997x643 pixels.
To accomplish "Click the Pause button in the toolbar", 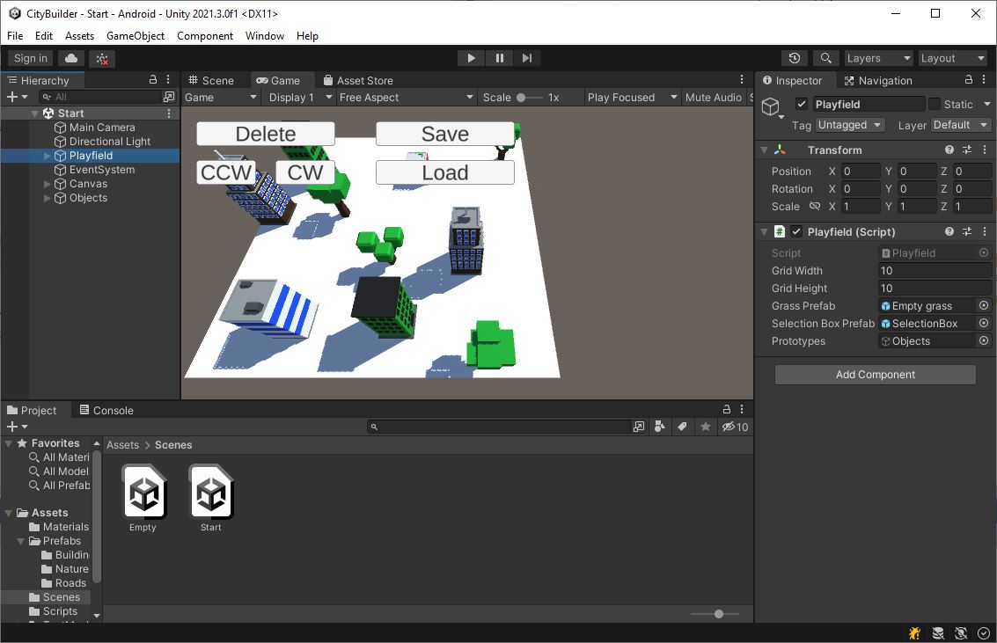I will [498, 57].
